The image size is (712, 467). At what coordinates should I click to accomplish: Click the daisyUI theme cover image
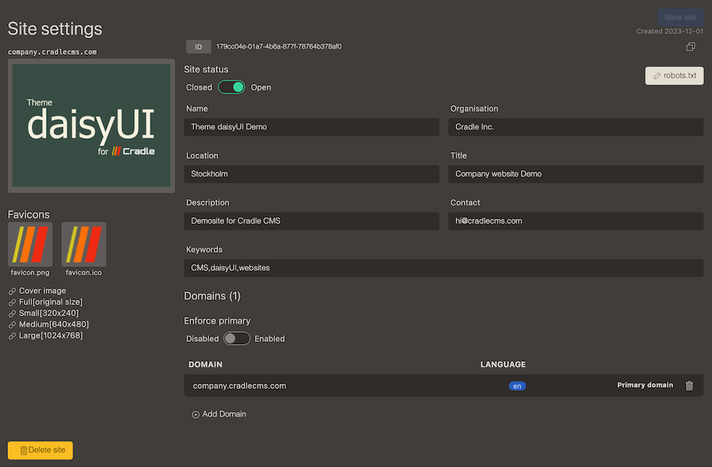(91, 125)
